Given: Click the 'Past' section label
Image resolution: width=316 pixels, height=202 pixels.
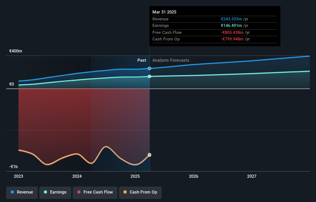Looking at the screenshot, I should point(142,60).
